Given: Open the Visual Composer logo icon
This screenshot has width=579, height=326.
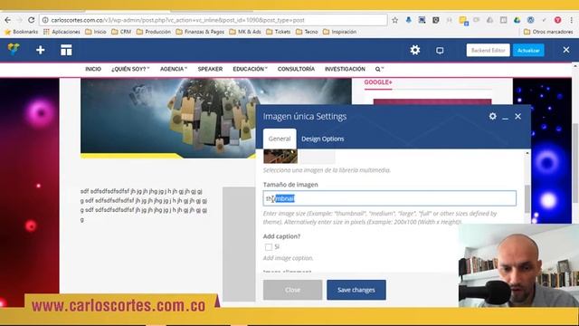Looking at the screenshot, I should point(14,50).
